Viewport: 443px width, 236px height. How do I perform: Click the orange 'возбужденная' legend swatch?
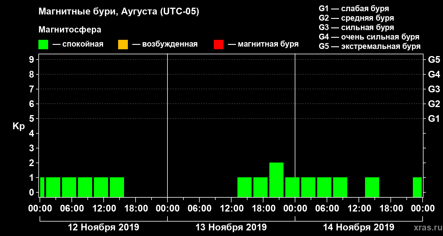[123, 45]
